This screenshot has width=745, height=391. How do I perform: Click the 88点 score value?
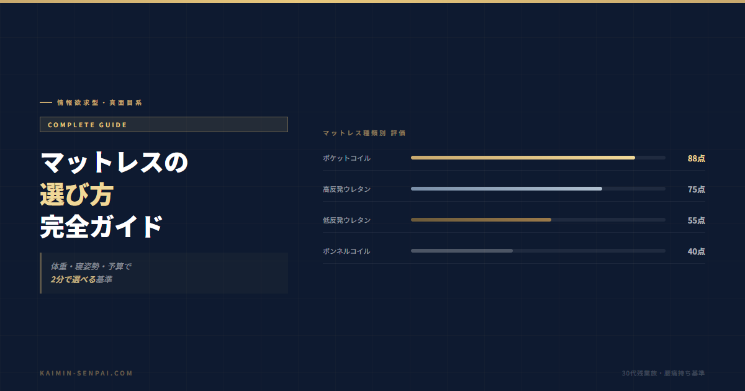696,158
